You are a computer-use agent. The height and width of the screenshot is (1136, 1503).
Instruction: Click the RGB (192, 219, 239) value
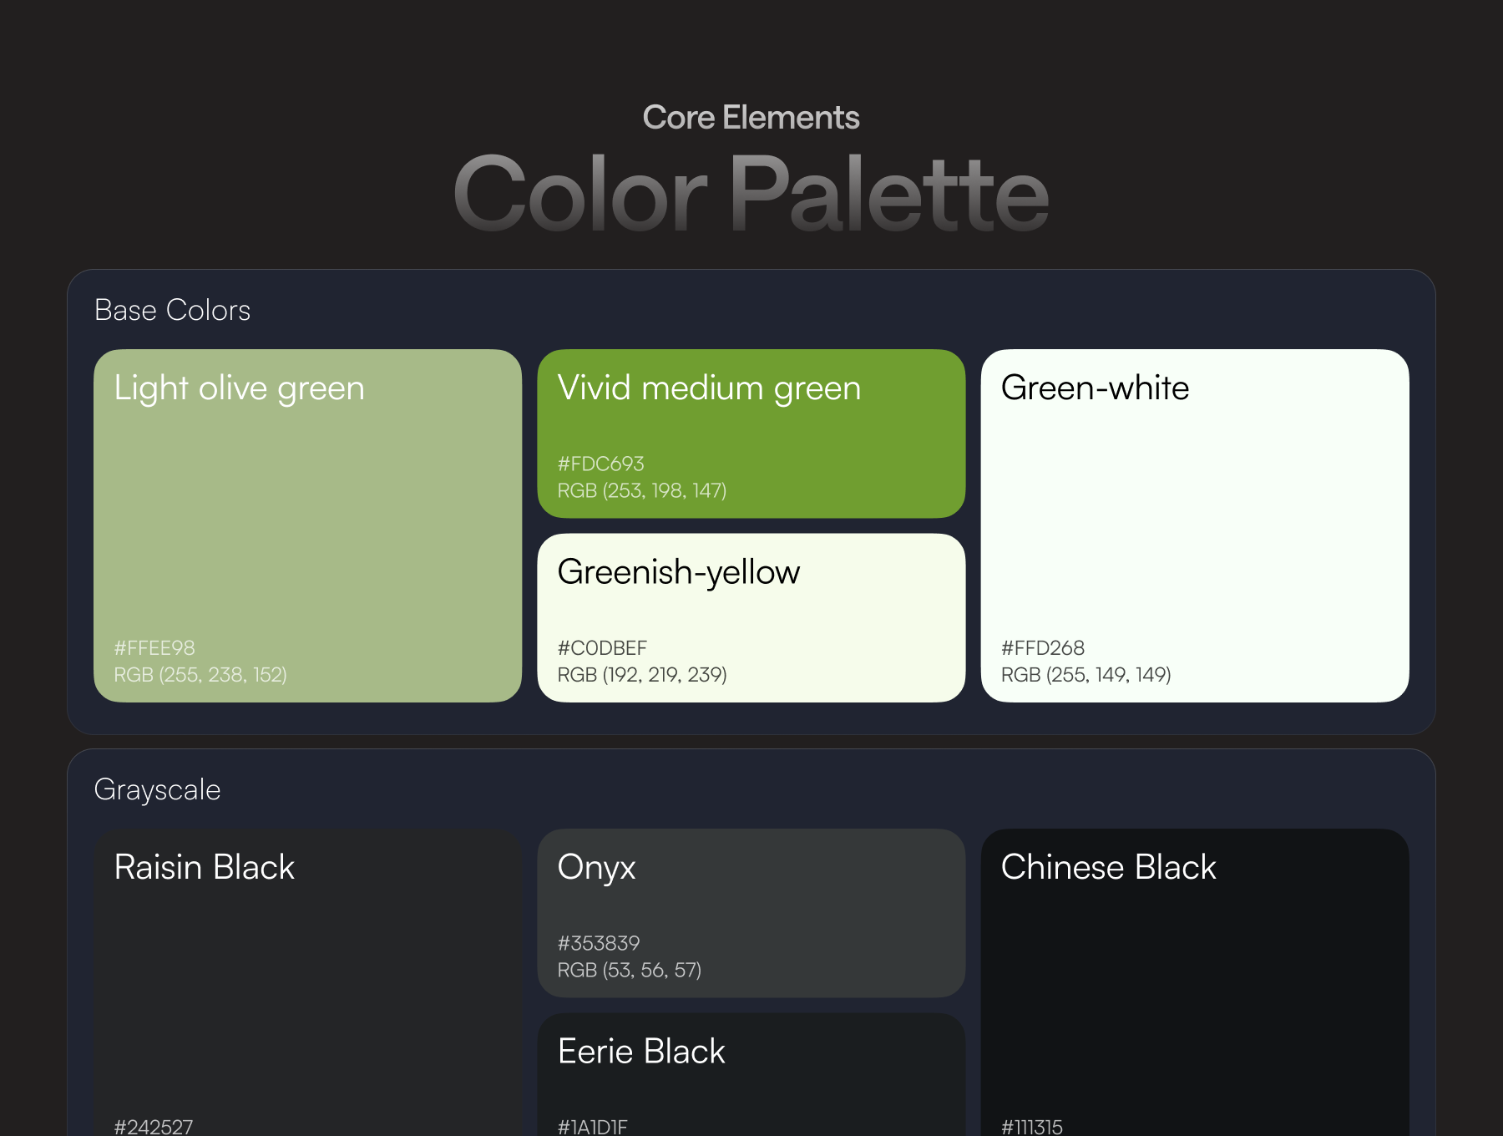pos(642,675)
